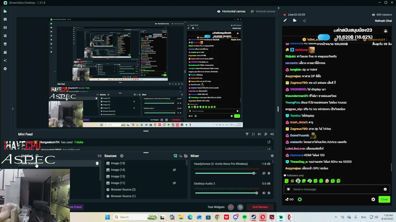The width and height of the screenshot is (396, 222).
Task: Toggle studio mode icon in Sources header
Action: (175, 156)
